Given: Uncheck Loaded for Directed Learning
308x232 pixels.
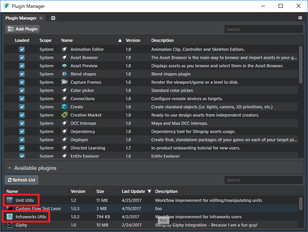Looking at the screenshot, I should [x=22, y=148].
